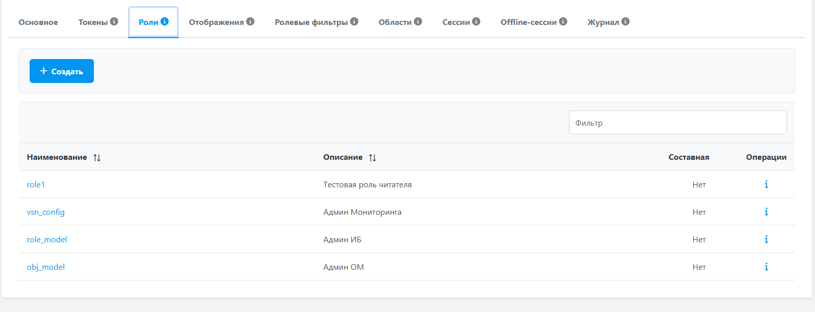Image resolution: width=815 pixels, height=312 pixels.
Task: Open operations info icon for vsn_config row
Action: coord(766,212)
